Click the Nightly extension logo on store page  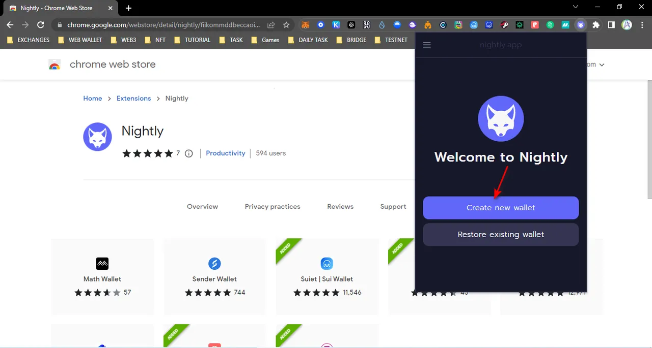pos(97,137)
